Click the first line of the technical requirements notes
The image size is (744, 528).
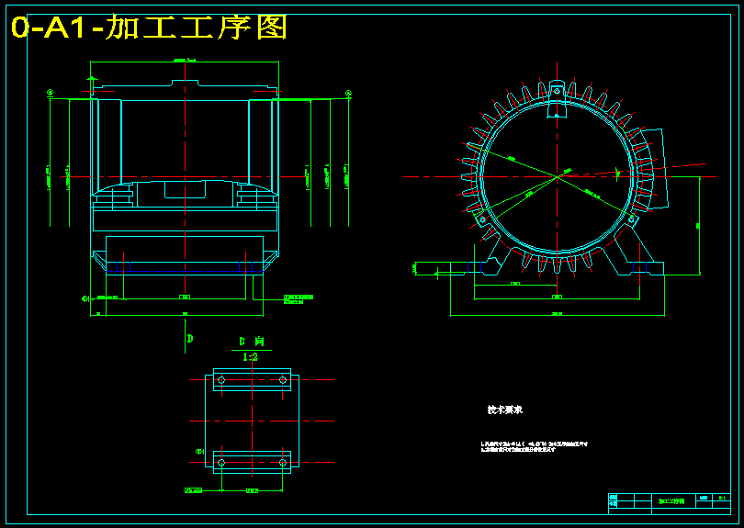click(535, 444)
